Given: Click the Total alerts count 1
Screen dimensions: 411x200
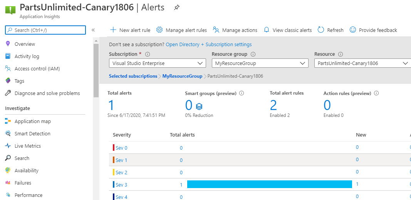Looking at the screenshot, I should point(111,105).
